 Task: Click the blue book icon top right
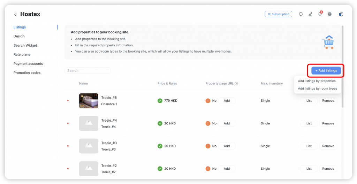click(341, 14)
